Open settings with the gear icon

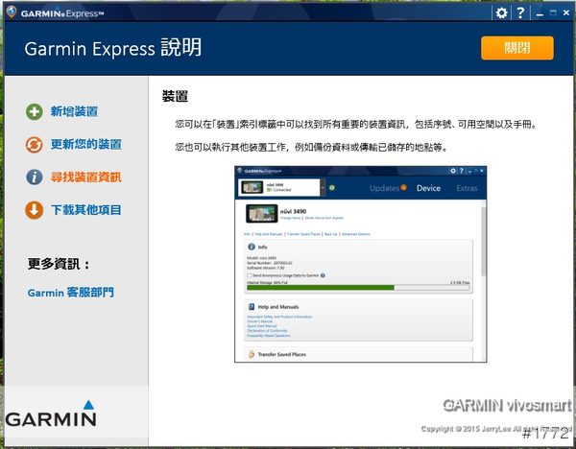pos(501,13)
